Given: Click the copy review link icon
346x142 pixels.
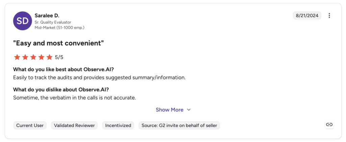Looking at the screenshot, I should tap(329, 124).
